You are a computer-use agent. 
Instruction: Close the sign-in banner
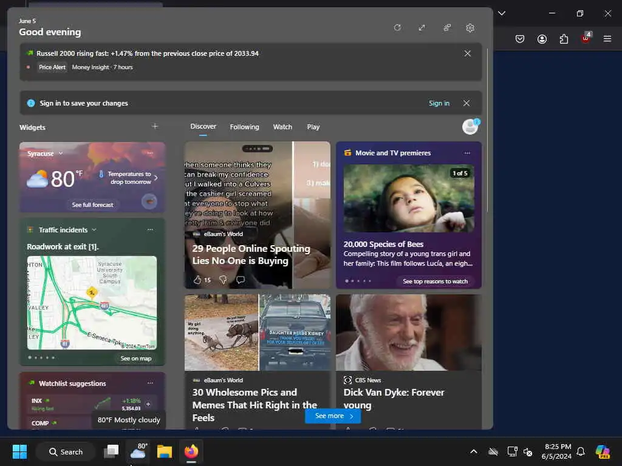point(466,103)
